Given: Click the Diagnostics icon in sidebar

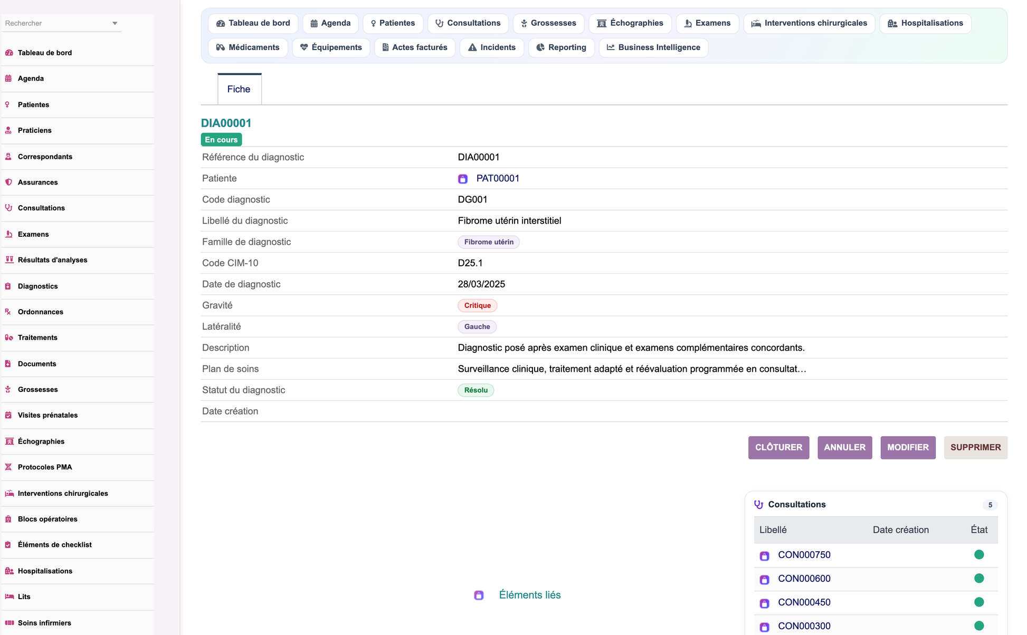Looking at the screenshot, I should [8, 286].
